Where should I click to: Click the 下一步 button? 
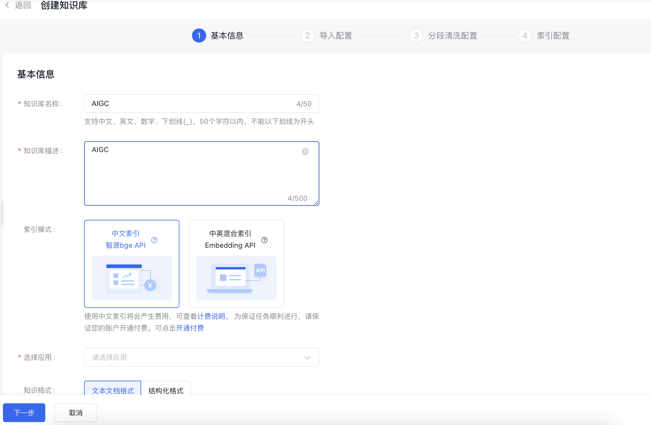[24, 412]
